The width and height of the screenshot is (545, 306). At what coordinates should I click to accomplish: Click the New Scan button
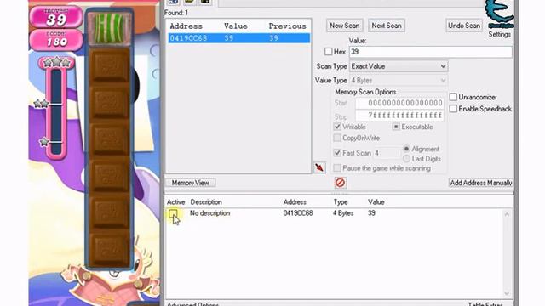(x=344, y=25)
